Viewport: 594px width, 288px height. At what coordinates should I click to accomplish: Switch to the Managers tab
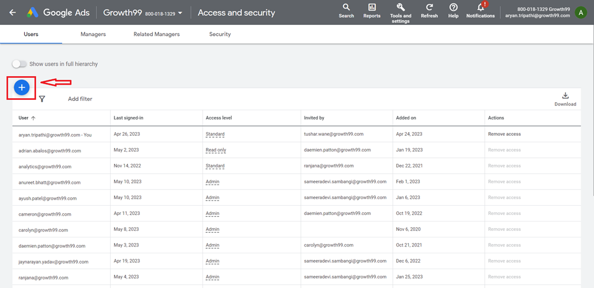93,34
